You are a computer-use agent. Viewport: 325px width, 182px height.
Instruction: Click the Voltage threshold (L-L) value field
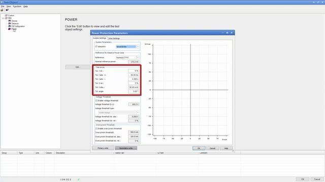click(134, 104)
